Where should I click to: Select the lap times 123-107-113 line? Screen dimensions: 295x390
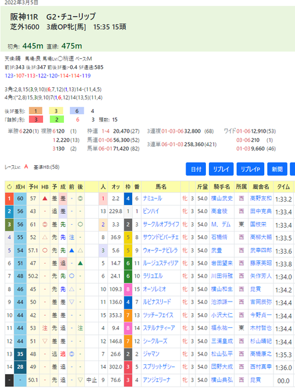coord(47,76)
